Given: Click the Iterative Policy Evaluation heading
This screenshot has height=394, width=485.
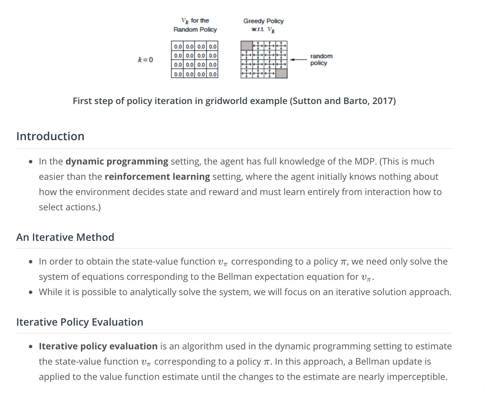Looking at the screenshot, I should tap(80, 322).
